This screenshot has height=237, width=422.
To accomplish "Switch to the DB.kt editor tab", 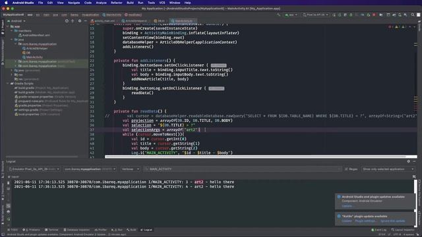I will click(x=160, y=21).
